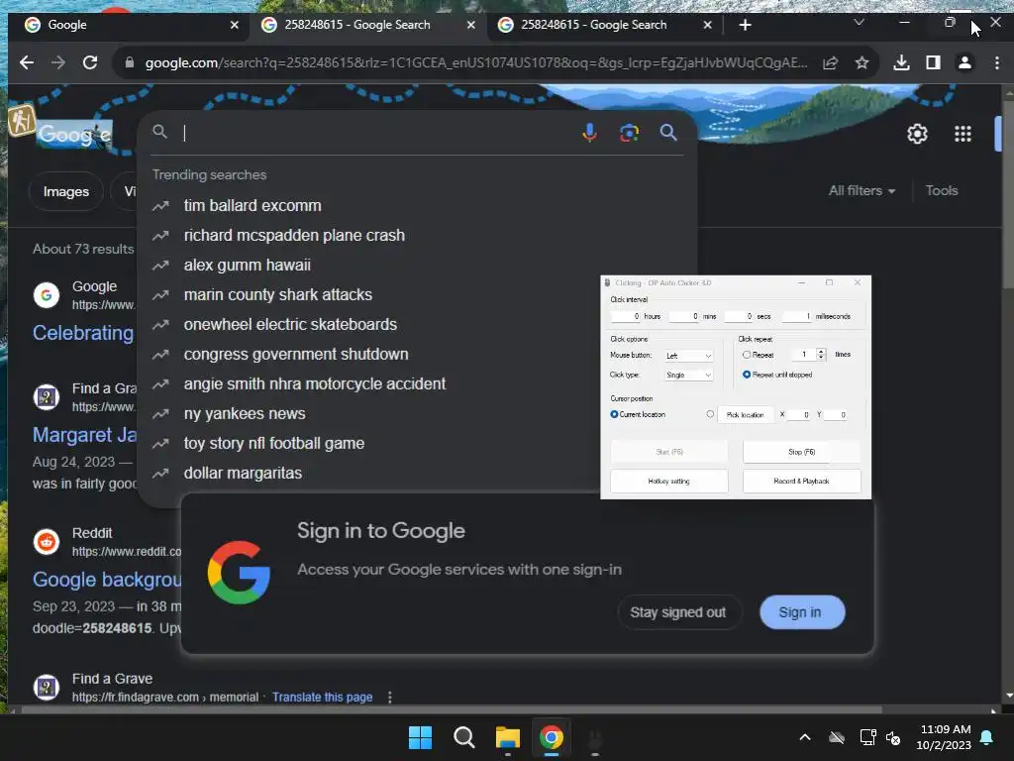The height and width of the screenshot is (761, 1014).
Task: Click the Pick location button
Action: pyautogui.click(x=745, y=415)
